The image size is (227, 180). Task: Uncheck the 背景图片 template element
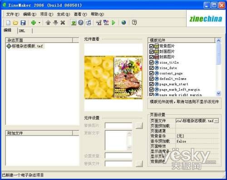click(152, 46)
